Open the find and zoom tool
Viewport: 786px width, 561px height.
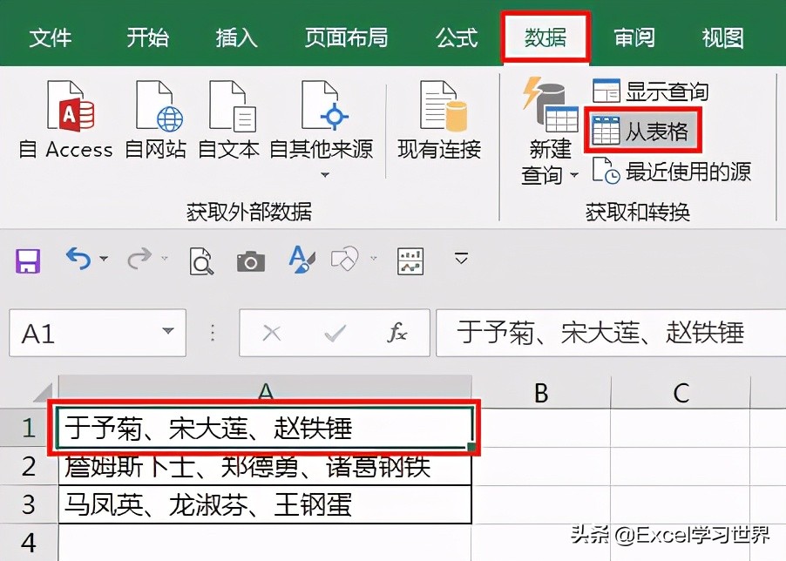click(200, 260)
